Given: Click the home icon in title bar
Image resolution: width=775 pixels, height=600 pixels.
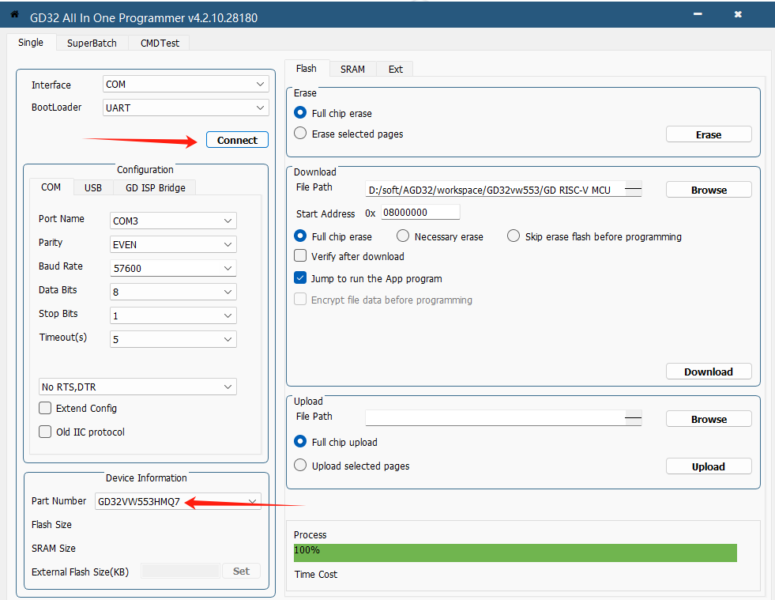Looking at the screenshot, I should [x=13, y=14].
